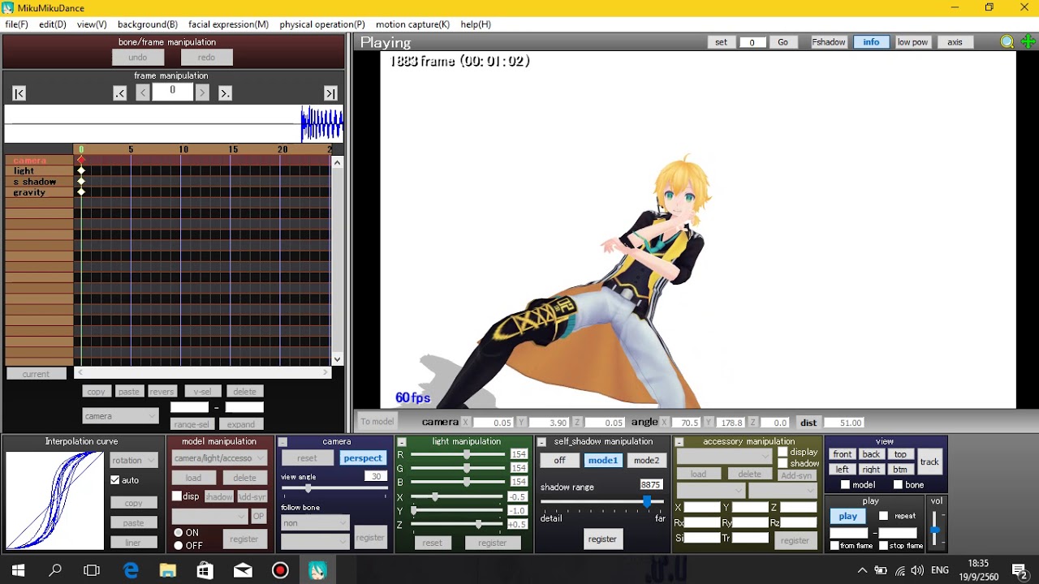Screen dimensions: 1039x584
Task: Open Mail app from taskbar
Action: click(x=243, y=570)
